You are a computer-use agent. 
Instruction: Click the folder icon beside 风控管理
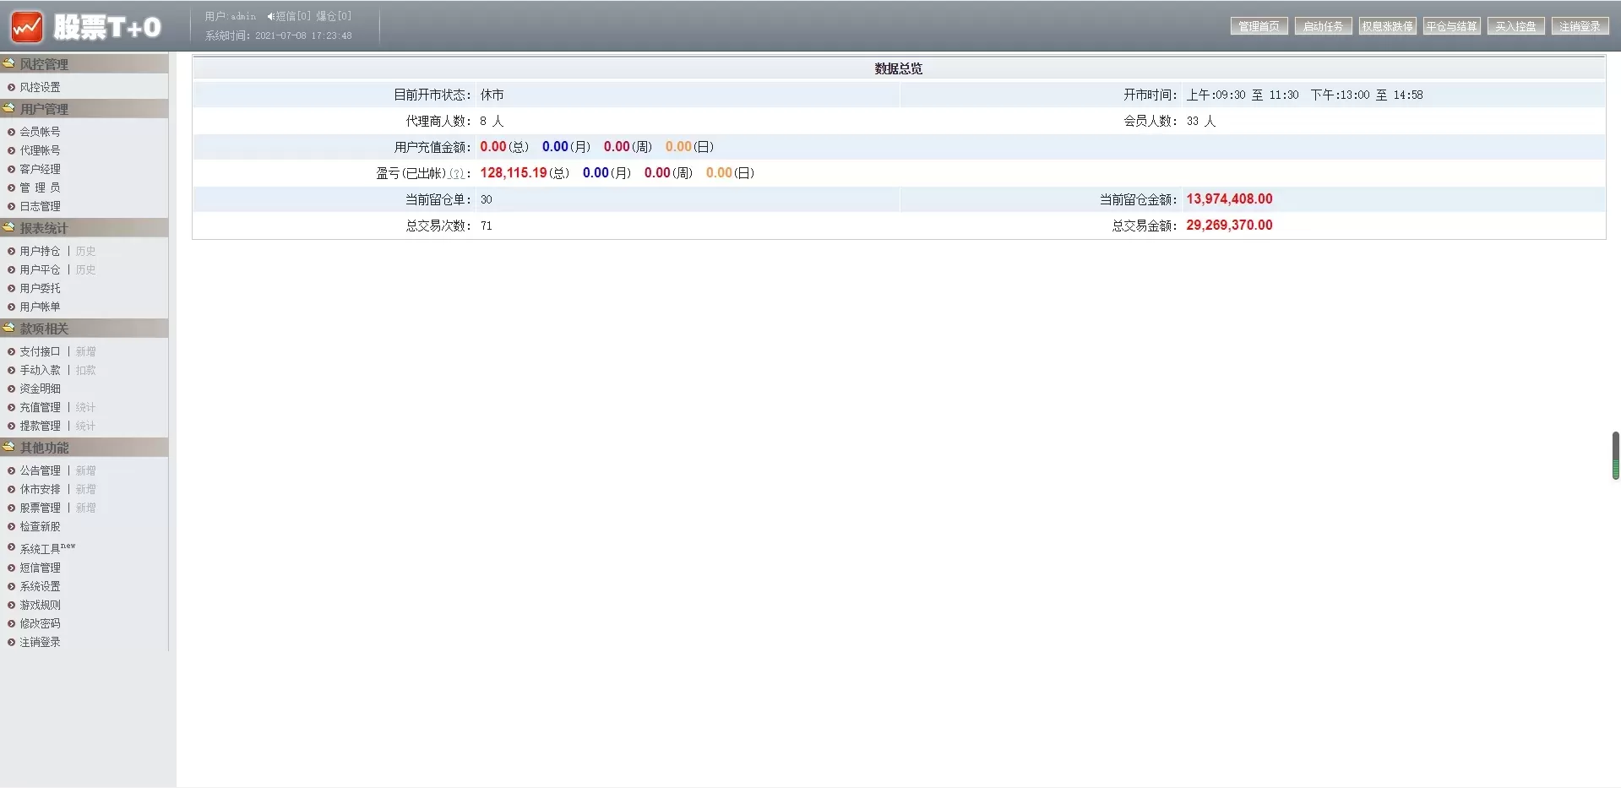point(9,63)
